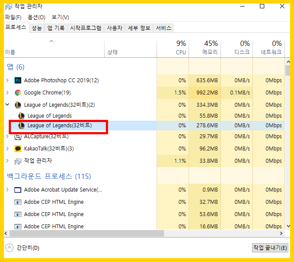This screenshot has width=294, height=262.
Task: Click the vertical scrollbar thumb
Action: pos(287,71)
